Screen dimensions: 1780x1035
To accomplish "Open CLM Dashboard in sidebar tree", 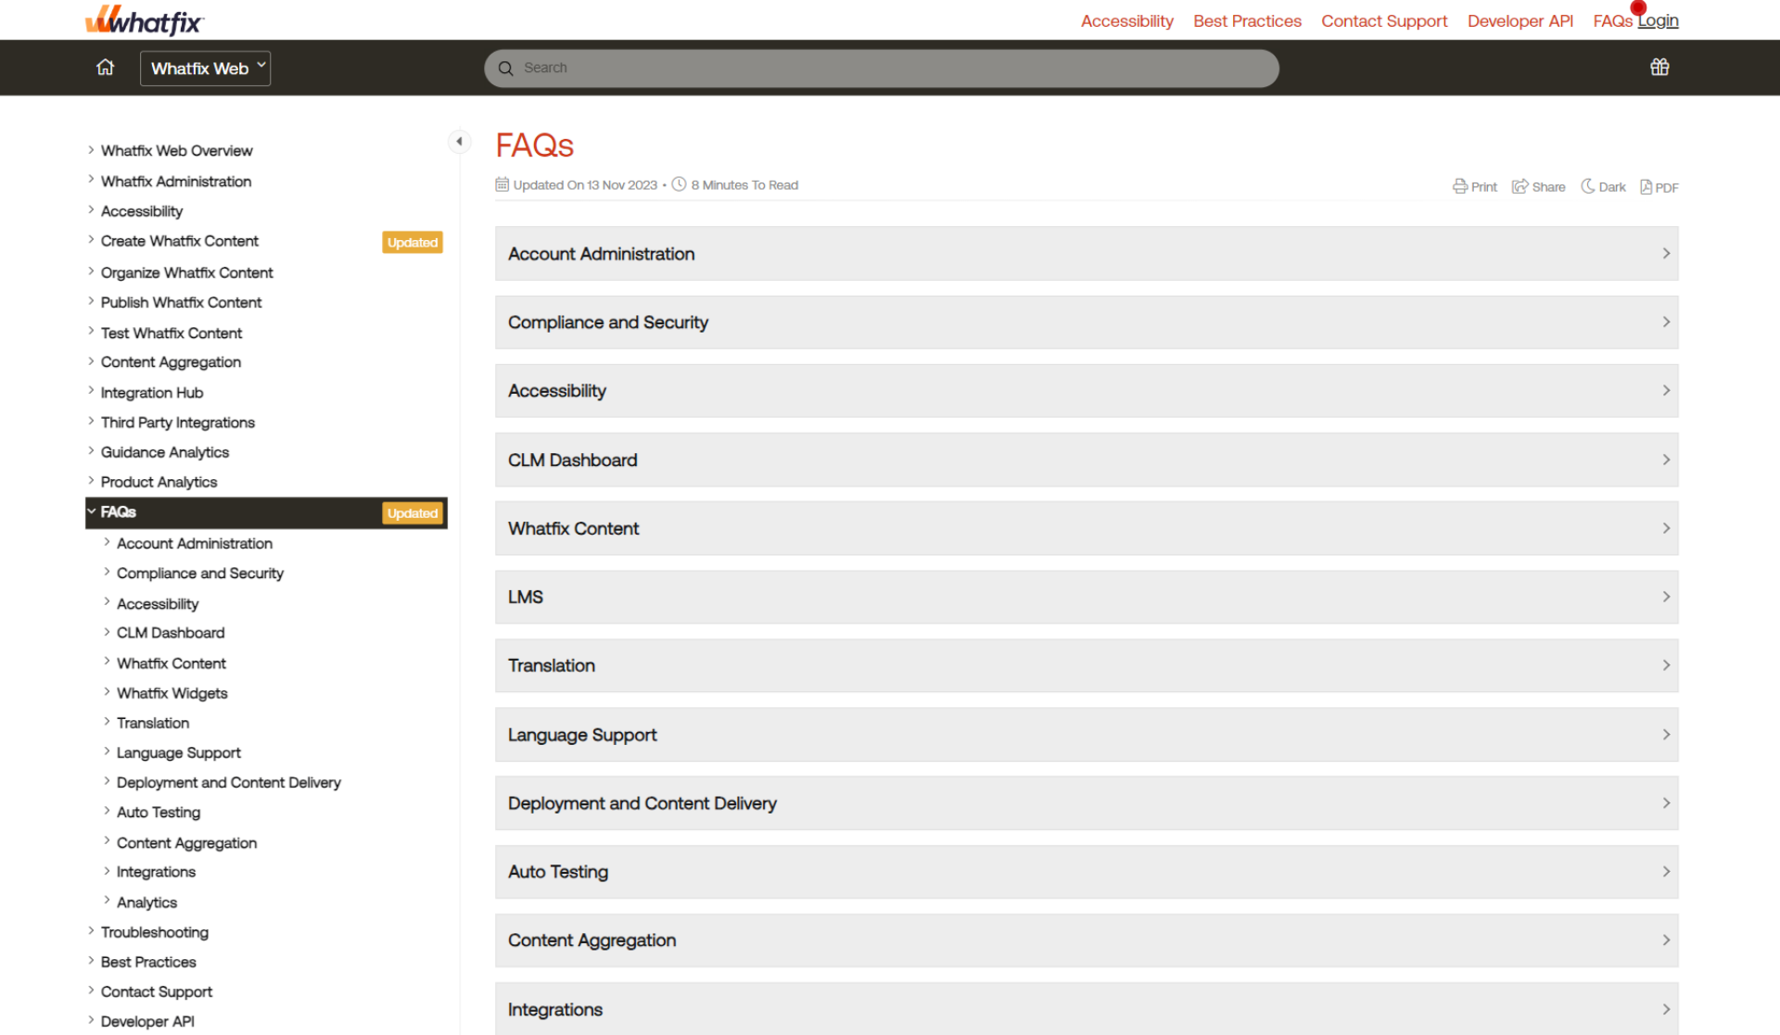I will 171,633.
